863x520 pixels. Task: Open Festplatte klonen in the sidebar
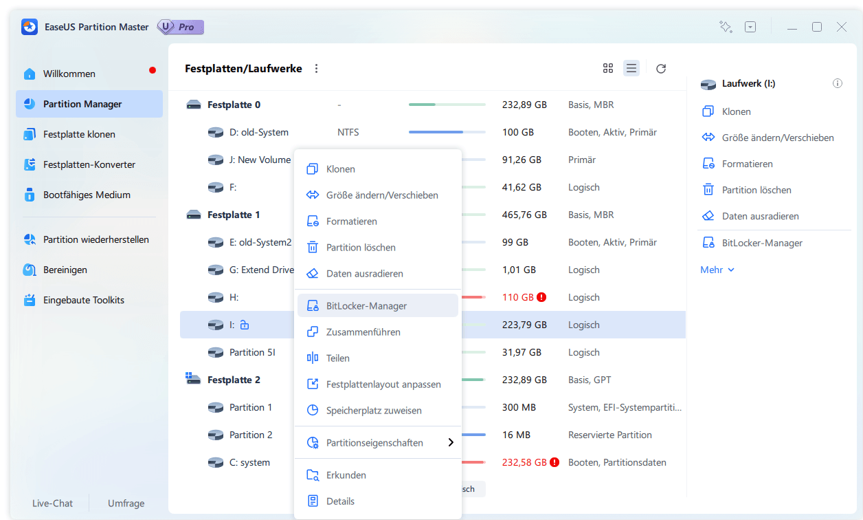(x=89, y=134)
